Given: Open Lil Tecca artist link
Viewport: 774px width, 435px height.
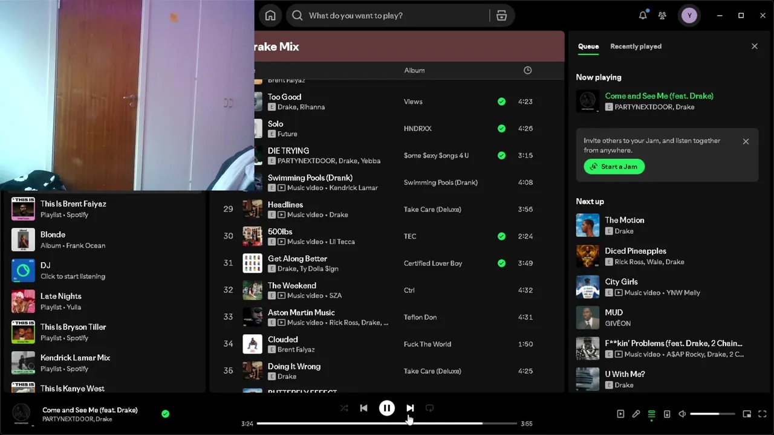Looking at the screenshot, I should [342, 242].
